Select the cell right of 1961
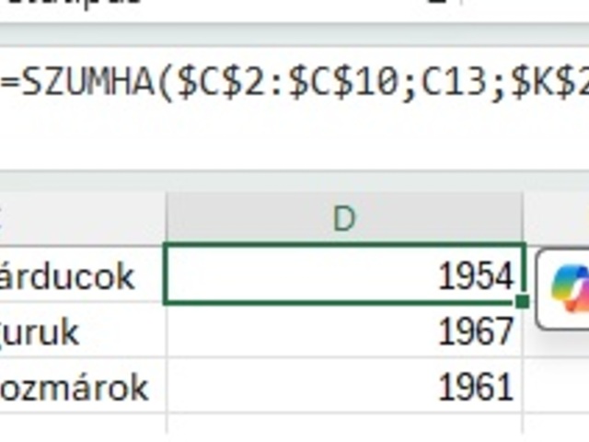The height and width of the screenshot is (442, 589). point(556,386)
